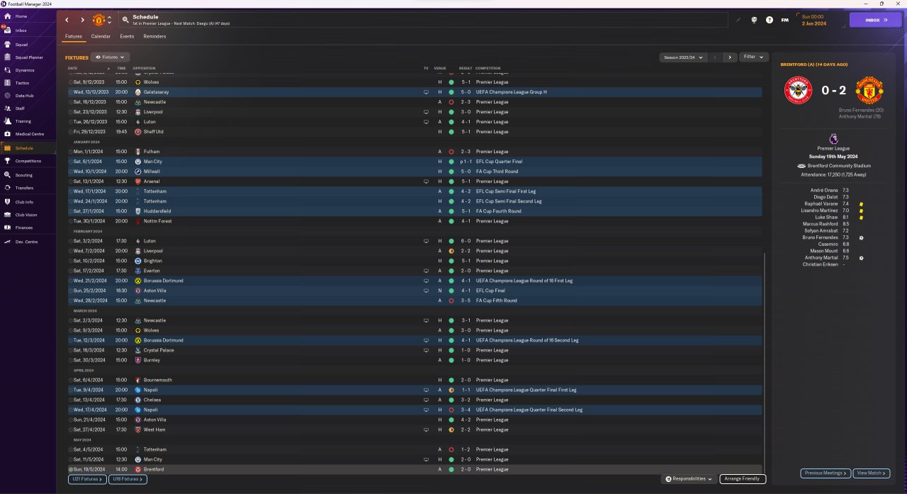Click Marcus Rashford in the ratings list
Image resolution: width=907 pixels, height=494 pixels.
click(821, 224)
